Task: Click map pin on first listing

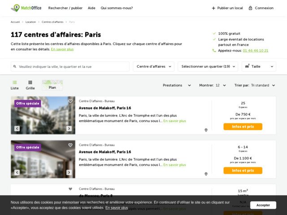Action: point(206,130)
